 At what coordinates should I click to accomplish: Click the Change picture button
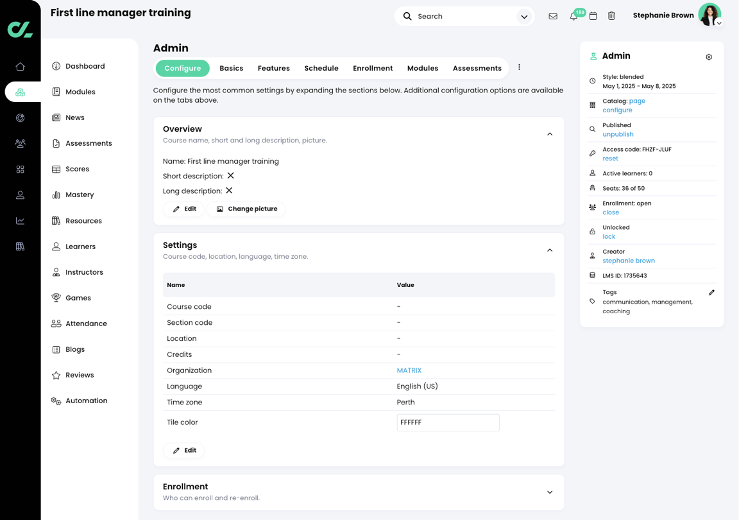pos(246,209)
